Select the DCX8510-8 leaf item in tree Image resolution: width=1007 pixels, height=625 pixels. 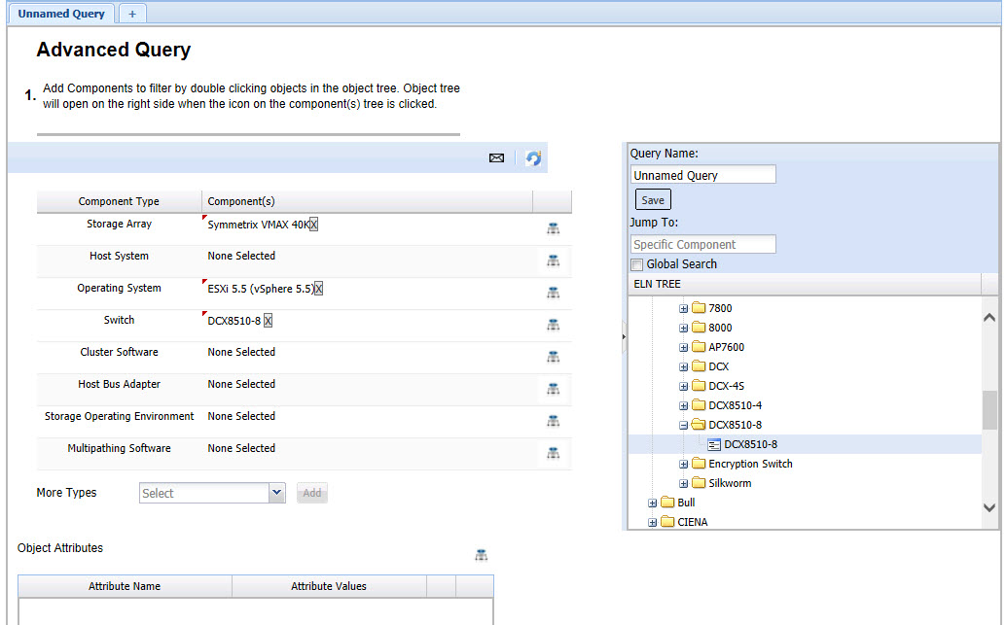pos(750,444)
